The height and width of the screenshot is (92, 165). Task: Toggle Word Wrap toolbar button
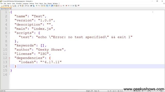(47, 6)
